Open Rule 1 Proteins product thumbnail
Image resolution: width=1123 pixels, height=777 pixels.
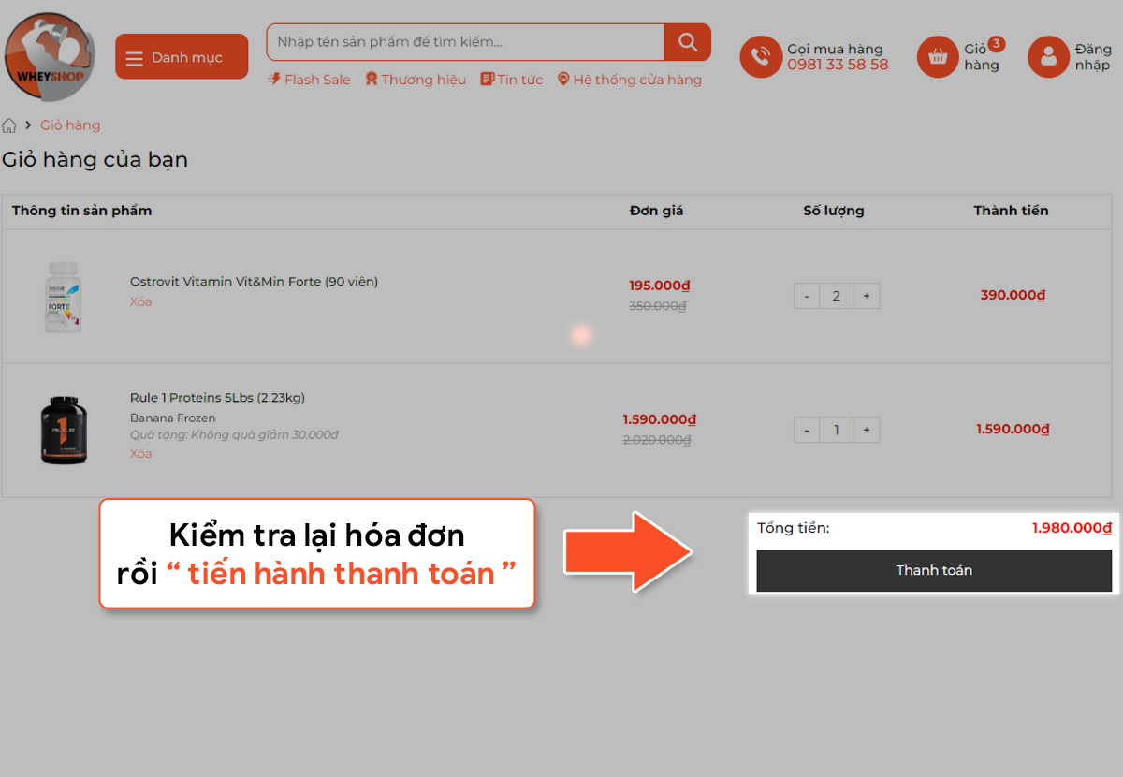pyautogui.click(x=64, y=431)
